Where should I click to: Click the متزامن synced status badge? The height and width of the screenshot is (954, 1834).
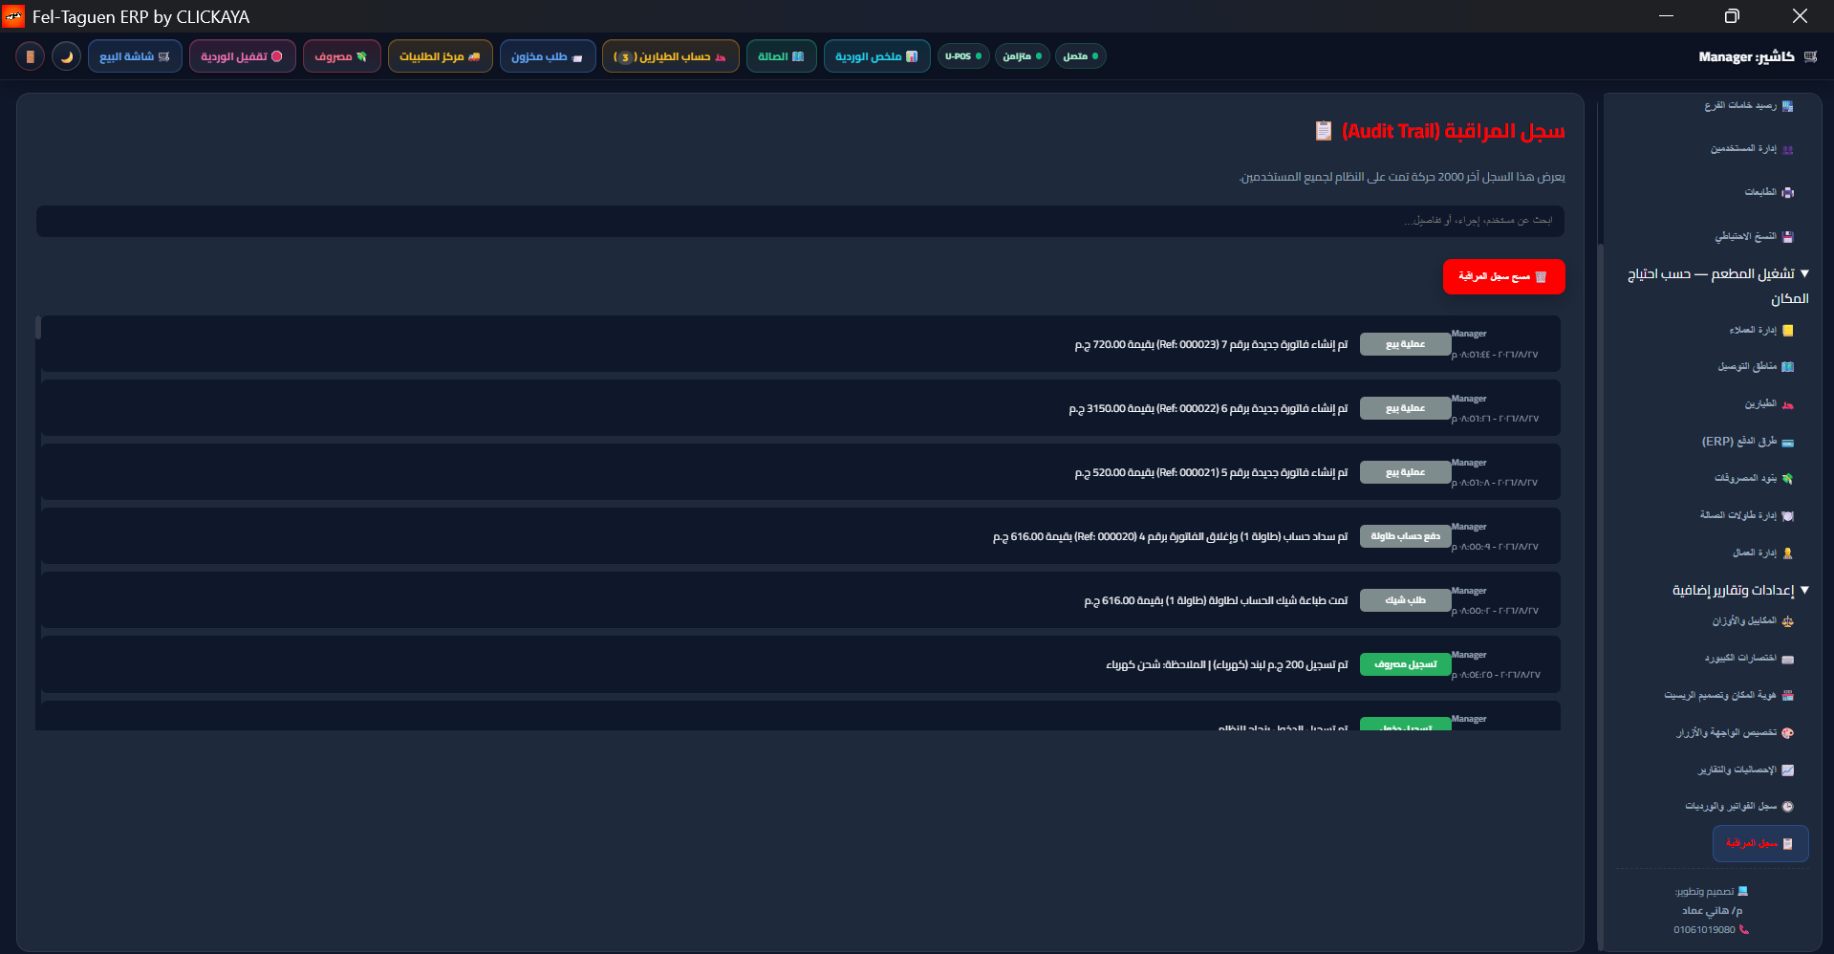pos(1022,56)
